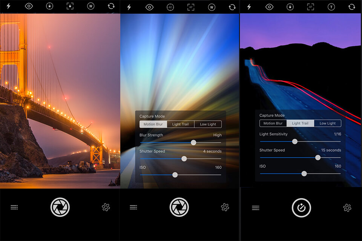Open the settings gear
362x241 pixels.
[x=106, y=207]
